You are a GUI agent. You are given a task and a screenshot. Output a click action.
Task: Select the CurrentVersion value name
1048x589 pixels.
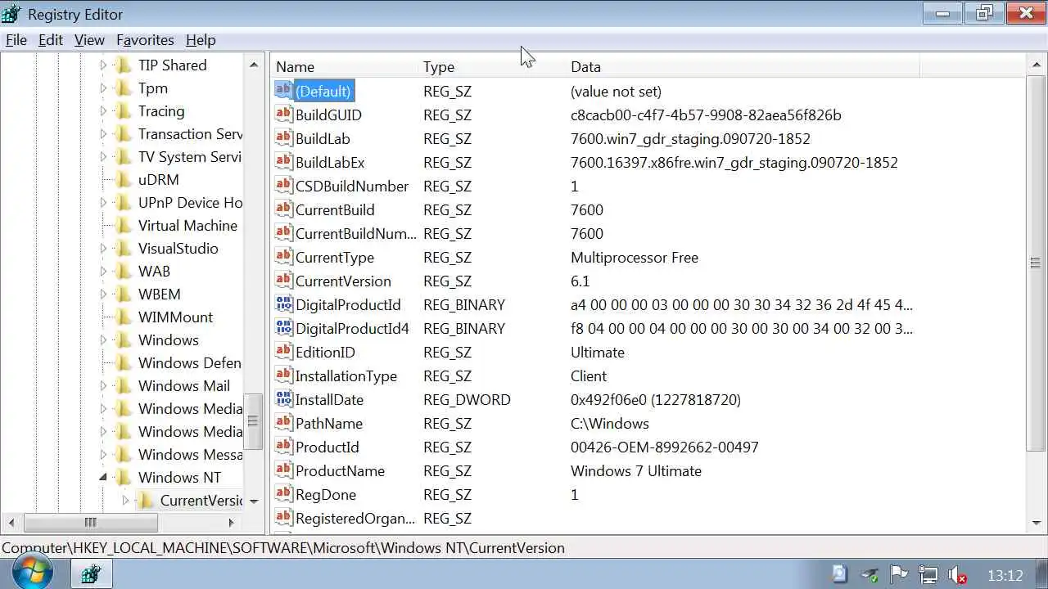click(x=343, y=281)
